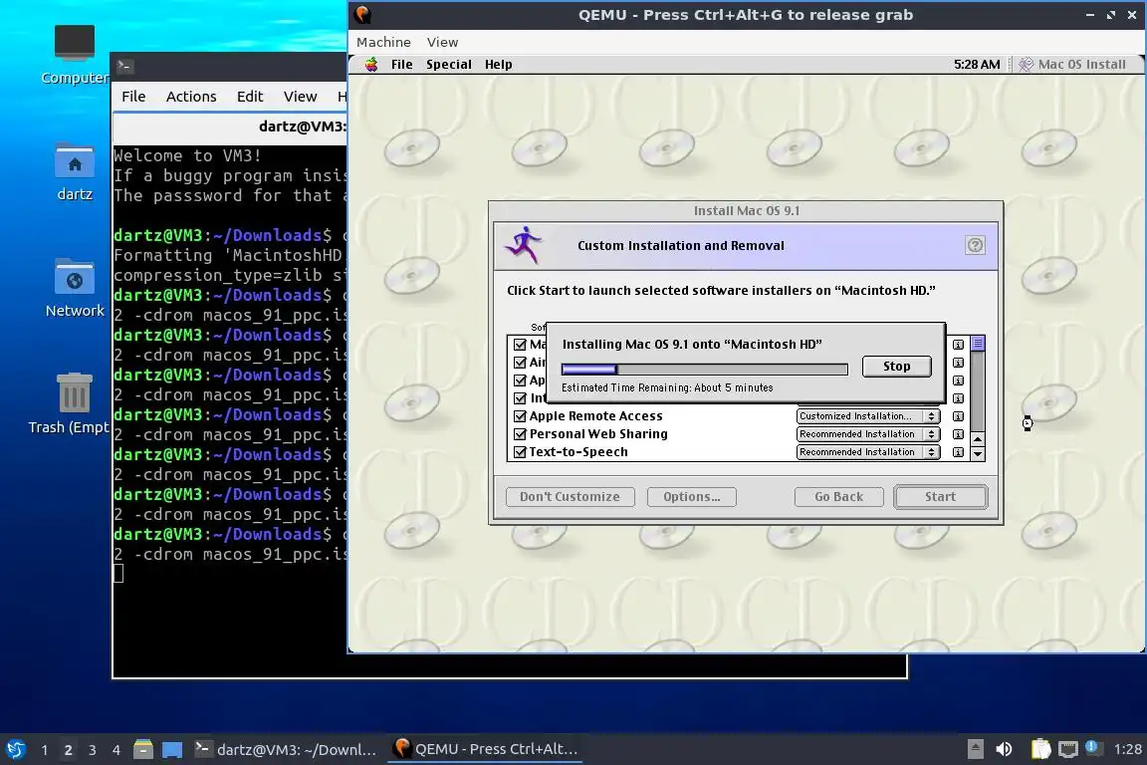Click the Options... button

pyautogui.click(x=691, y=497)
